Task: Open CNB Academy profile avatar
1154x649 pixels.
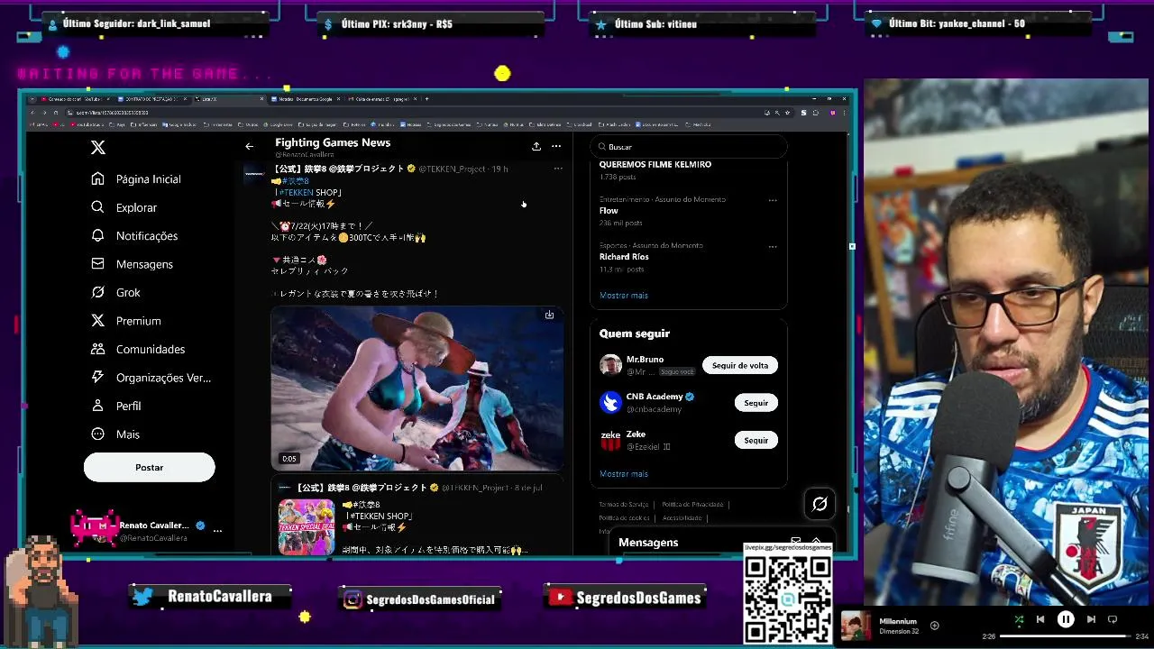Action: pyautogui.click(x=610, y=402)
